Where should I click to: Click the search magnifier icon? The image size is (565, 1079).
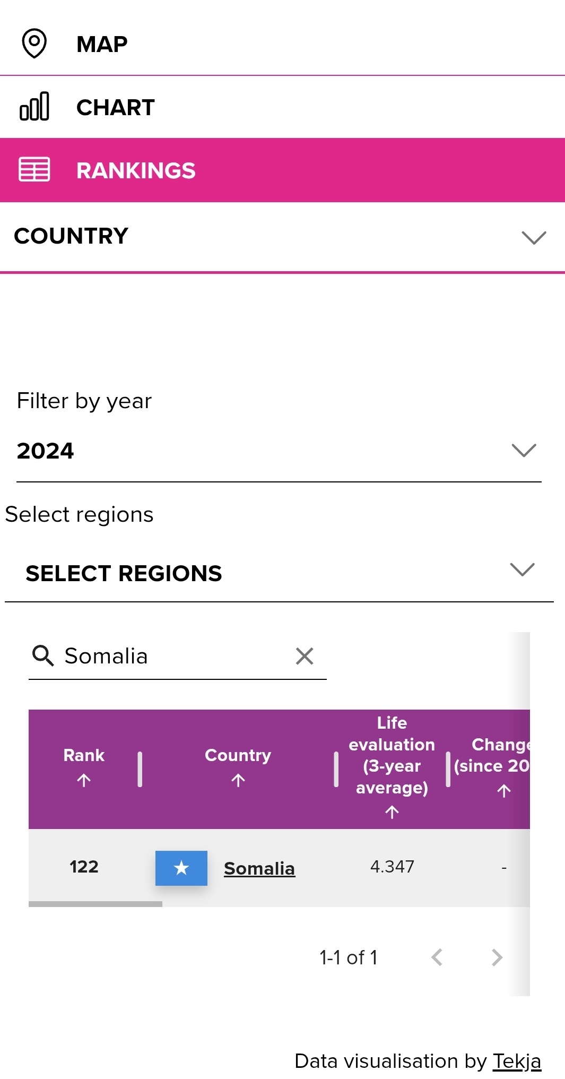[43, 655]
